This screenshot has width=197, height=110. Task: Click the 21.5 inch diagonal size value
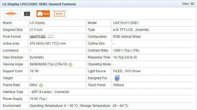36,30
